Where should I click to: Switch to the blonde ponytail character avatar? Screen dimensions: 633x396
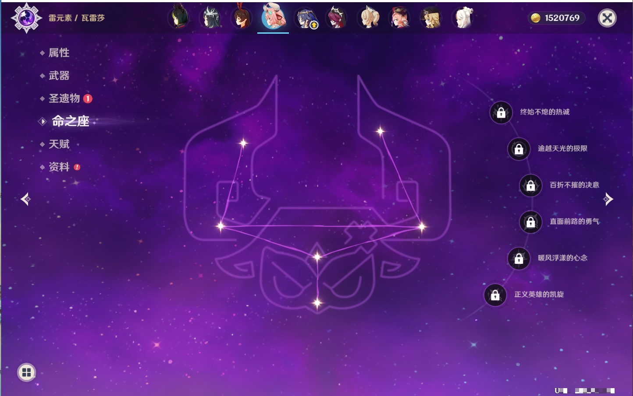pyautogui.click(x=368, y=18)
